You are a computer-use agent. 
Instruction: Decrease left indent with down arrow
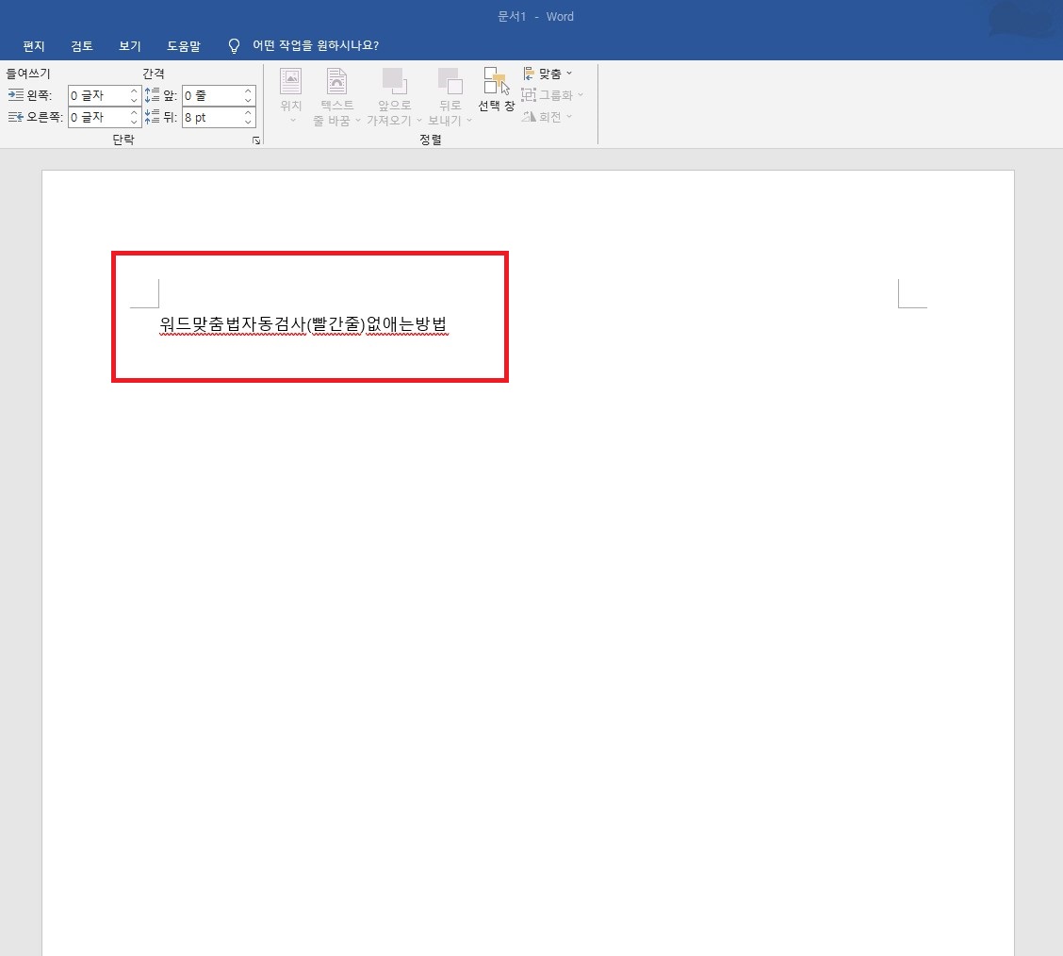134,101
